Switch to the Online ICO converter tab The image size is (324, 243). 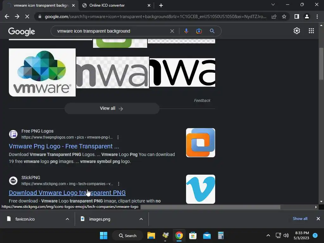[x=116, y=5]
